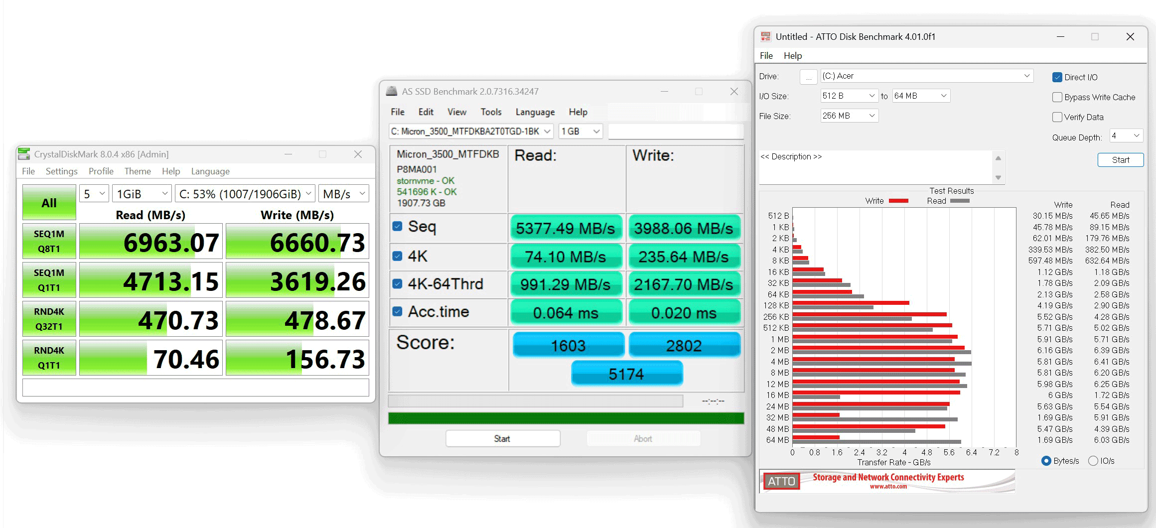The width and height of the screenshot is (1156, 528).
Task: Toggle the 4K-64Thrd test checkbox
Action: point(397,283)
